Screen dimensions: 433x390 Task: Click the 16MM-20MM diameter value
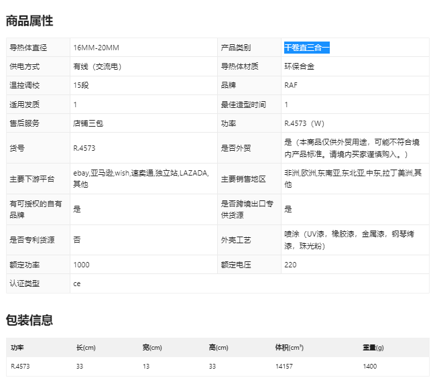pyautogui.click(x=96, y=48)
